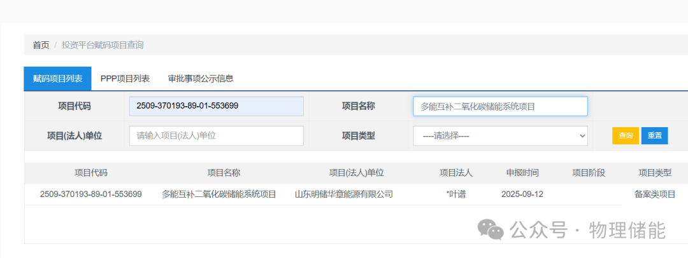Viewport: 688px width, 258px height.
Task: Click the blue 重置 button
Action: click(655, 136)
